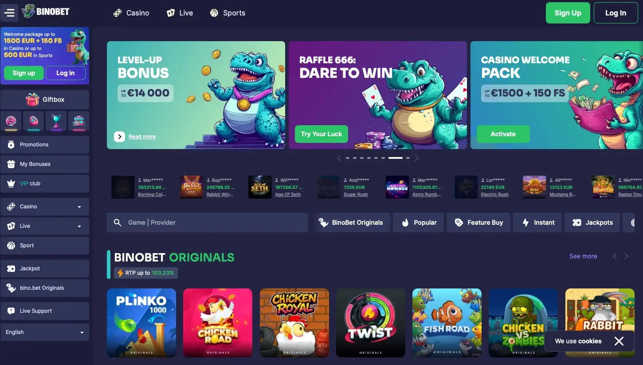This screenshot has width=643, height=365.
Task: Open the hamburger menu icon
Action: (9, 13)
